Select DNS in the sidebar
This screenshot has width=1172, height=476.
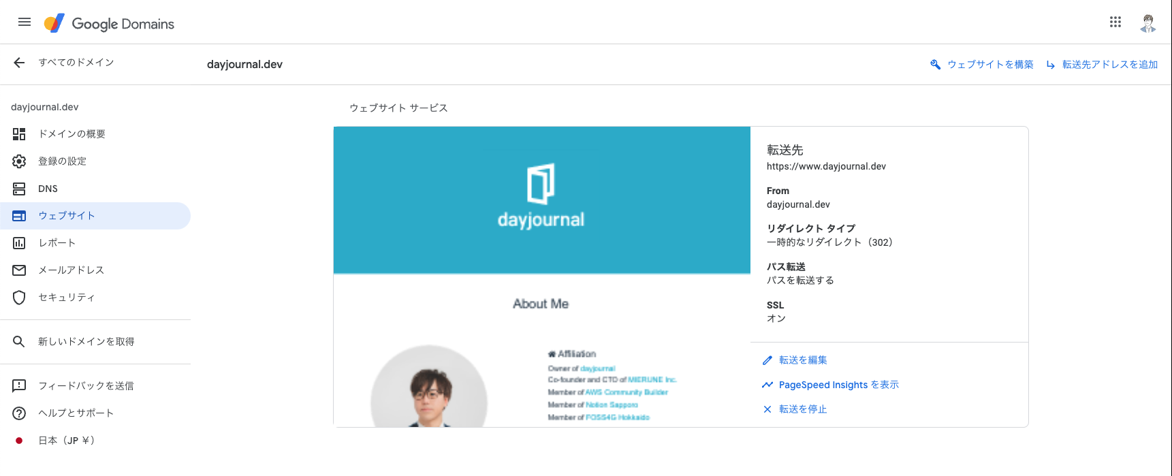(x=95, y=189)
